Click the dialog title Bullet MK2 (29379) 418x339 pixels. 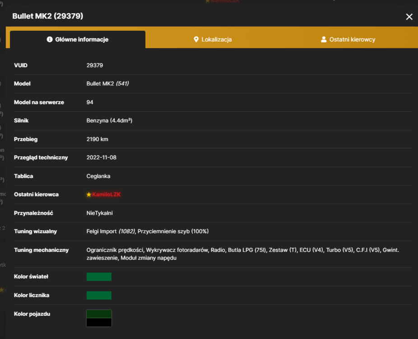tap(48, 16)
